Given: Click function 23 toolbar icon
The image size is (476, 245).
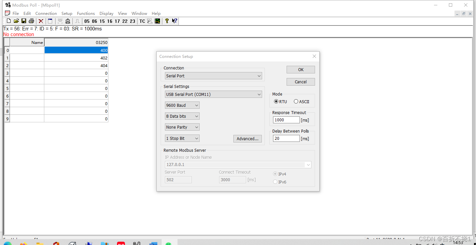Looking at the screenshot, I should tap(133, 21).
